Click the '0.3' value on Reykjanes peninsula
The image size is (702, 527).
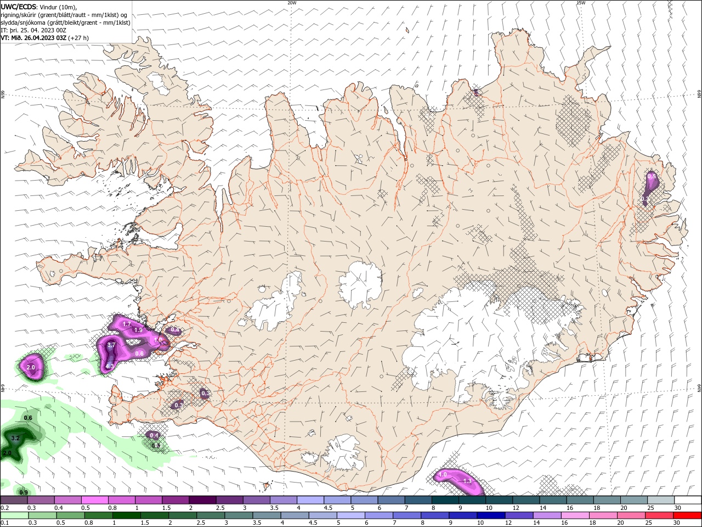[179, 405]
